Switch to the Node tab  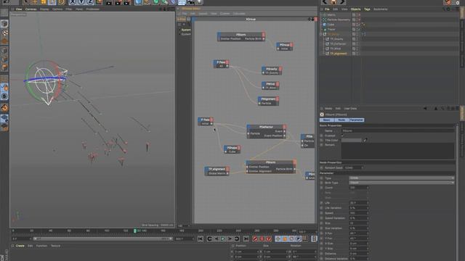(x=341, y=120)
